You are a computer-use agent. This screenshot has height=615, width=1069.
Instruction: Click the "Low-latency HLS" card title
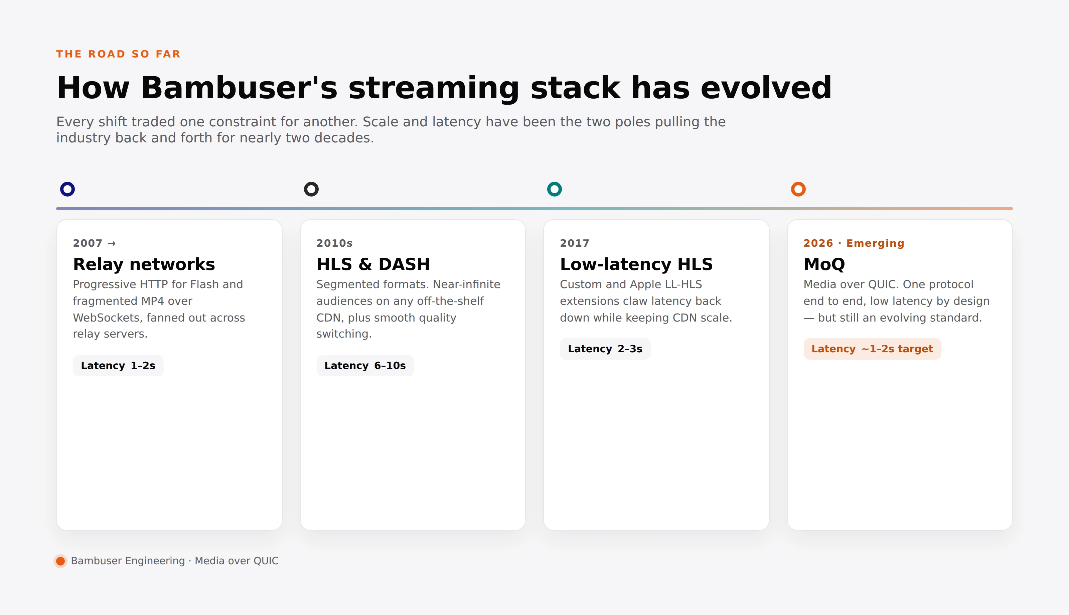(x=636, y=264)
